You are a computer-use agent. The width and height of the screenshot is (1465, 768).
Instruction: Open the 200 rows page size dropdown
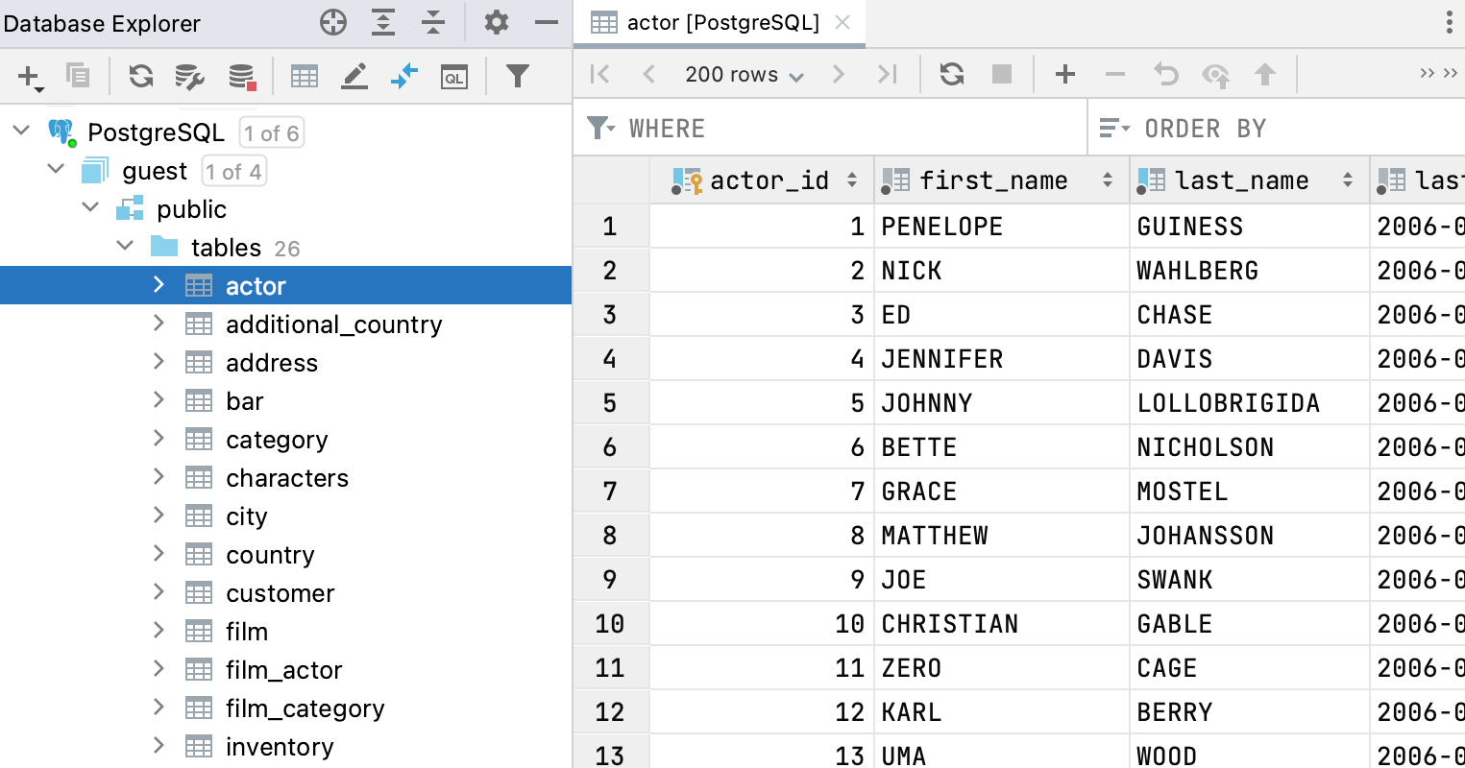[744, 75]
